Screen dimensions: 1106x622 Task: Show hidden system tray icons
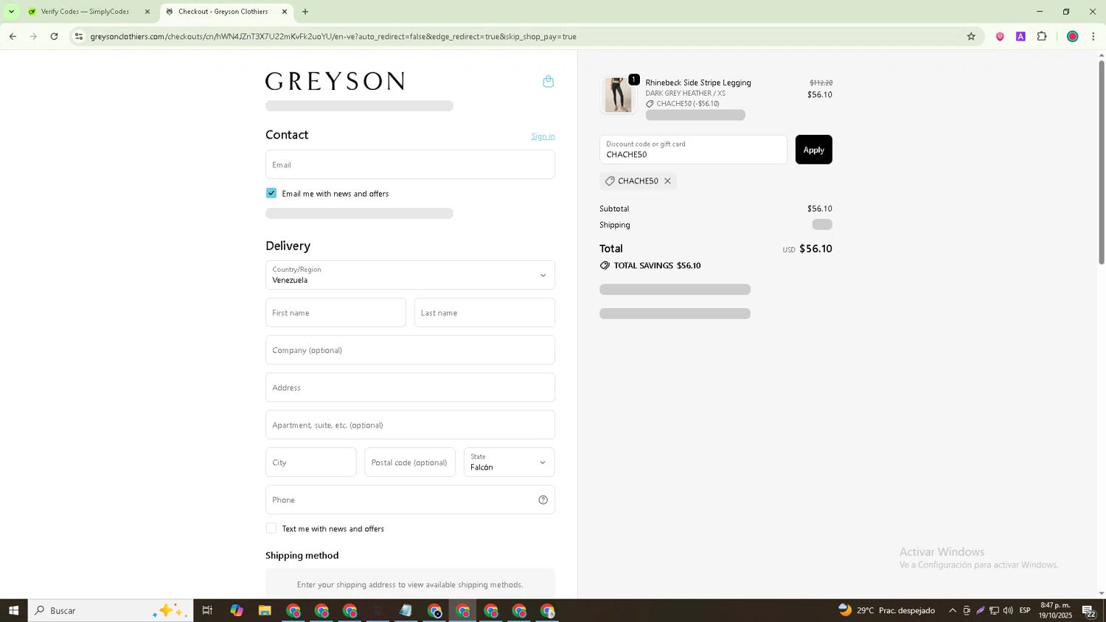click(x=953, y=610)
